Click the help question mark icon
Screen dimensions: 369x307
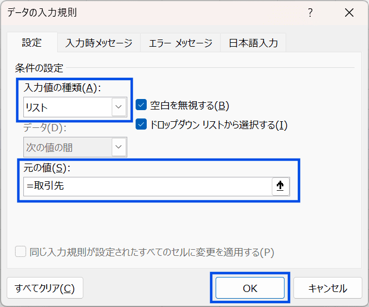tap(311, 13)
